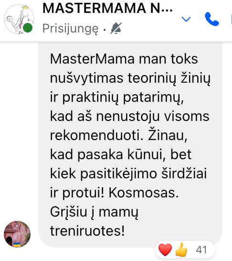Select the grey message bubble background
232x261 pixels.
[x=130, y=145]
